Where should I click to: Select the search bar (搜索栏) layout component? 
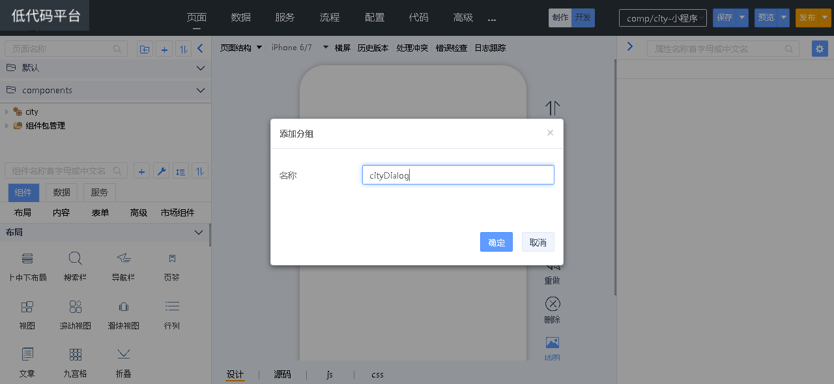pos(75,266)
